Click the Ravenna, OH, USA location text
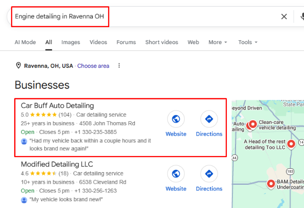Viewport: 304px width, 208px height. tap(49, 66)
